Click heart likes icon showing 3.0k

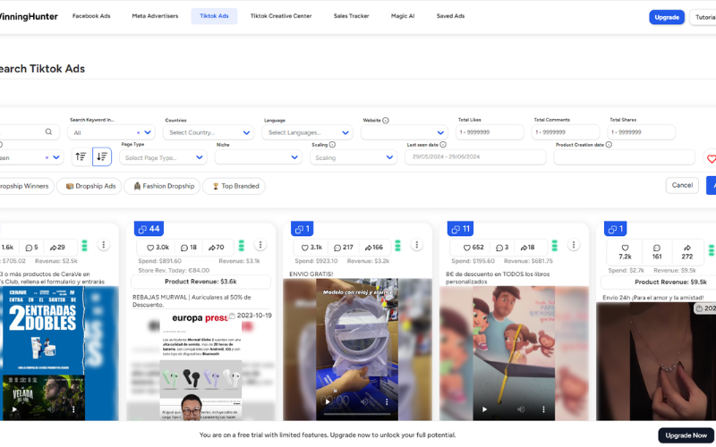coord(150,248)
